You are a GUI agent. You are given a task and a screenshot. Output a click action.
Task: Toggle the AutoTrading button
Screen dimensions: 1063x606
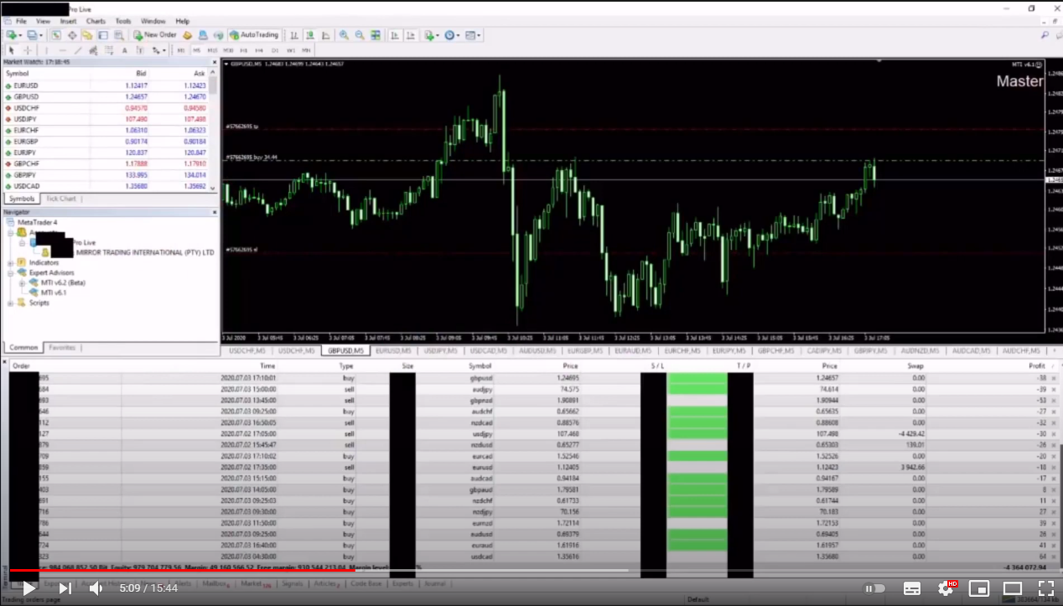[254, 35]
